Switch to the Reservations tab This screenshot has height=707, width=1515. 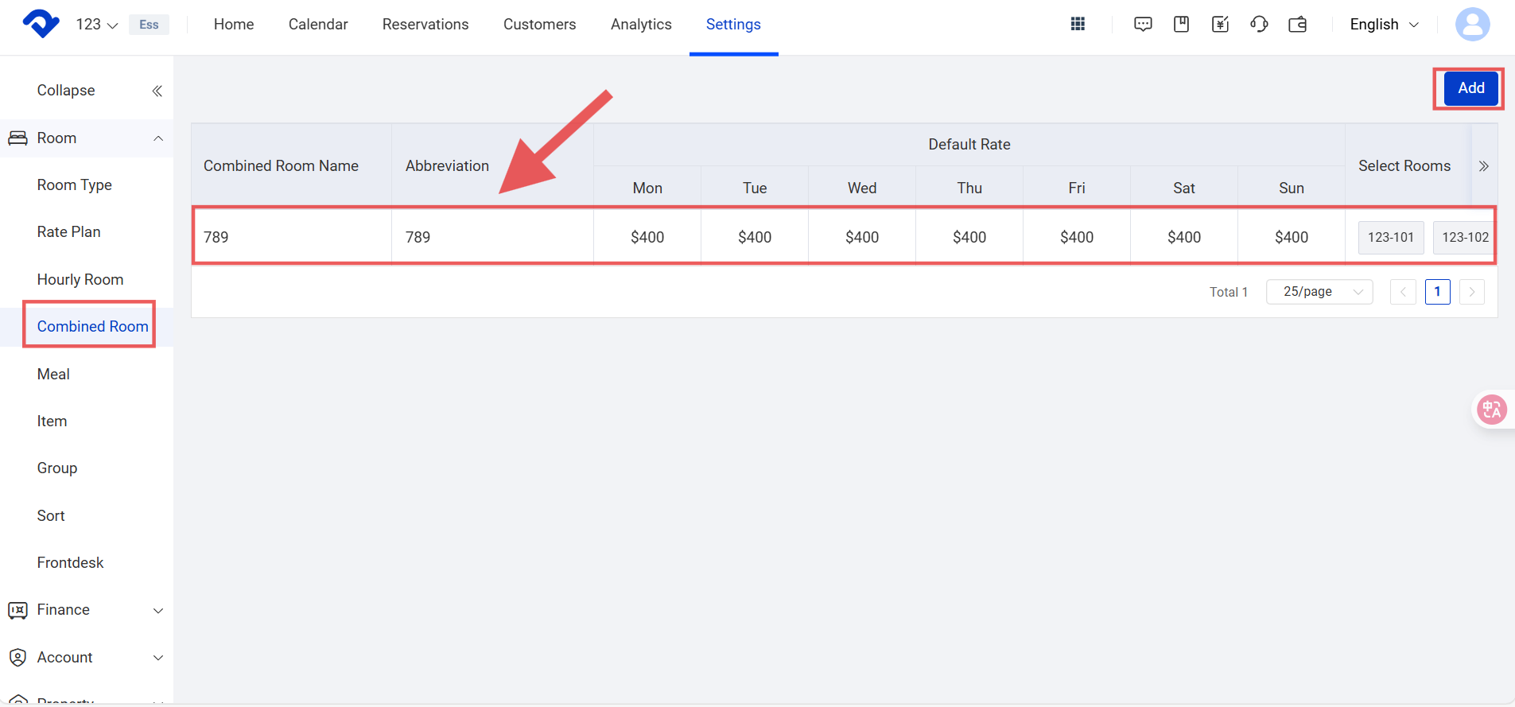tap(425, 24)
